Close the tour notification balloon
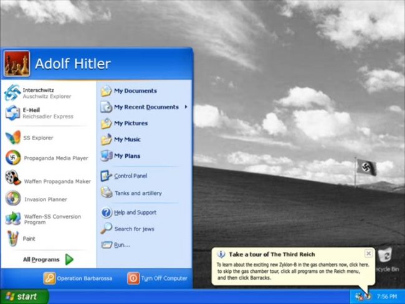This screenshot has width=405, height=304. (369, 254)
